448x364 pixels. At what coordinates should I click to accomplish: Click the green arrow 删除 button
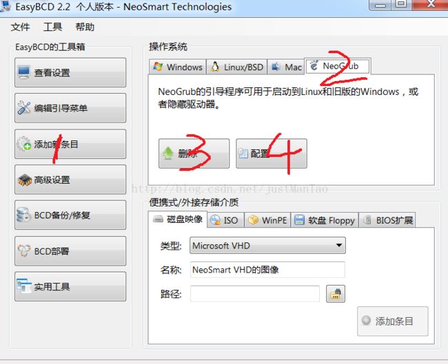coord(194,153)
